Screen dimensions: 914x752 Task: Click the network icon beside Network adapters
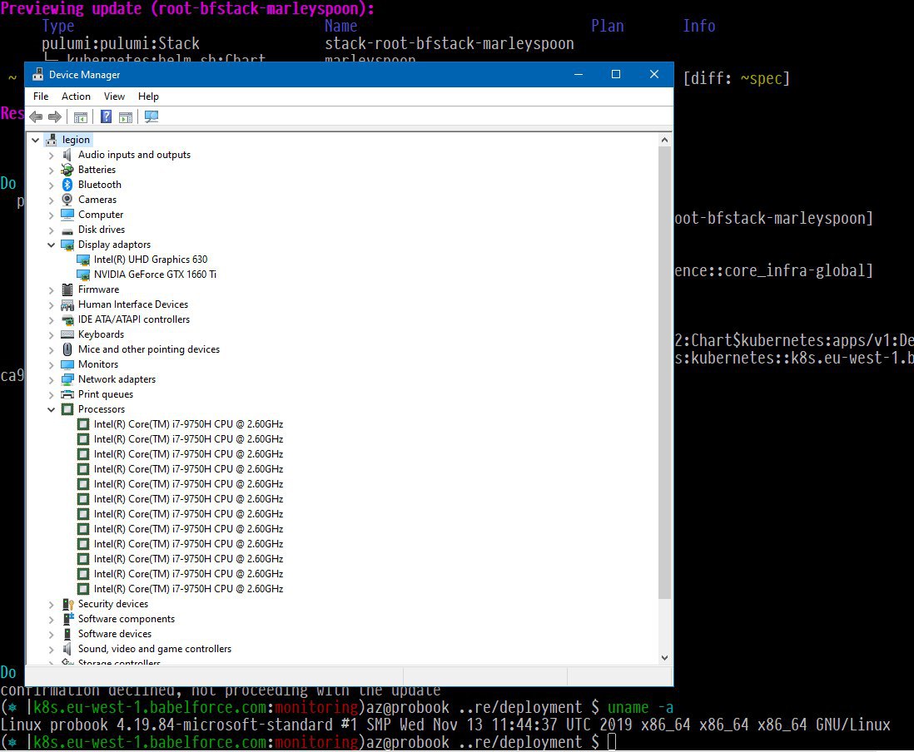pyautogui.click(x=67, y=379)
